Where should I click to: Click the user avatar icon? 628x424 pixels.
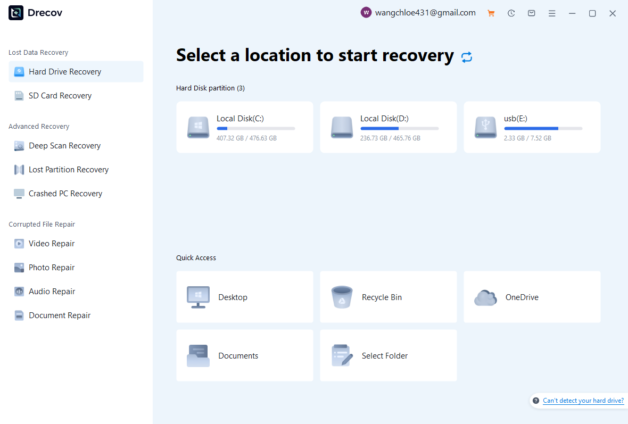coord(366,13)
